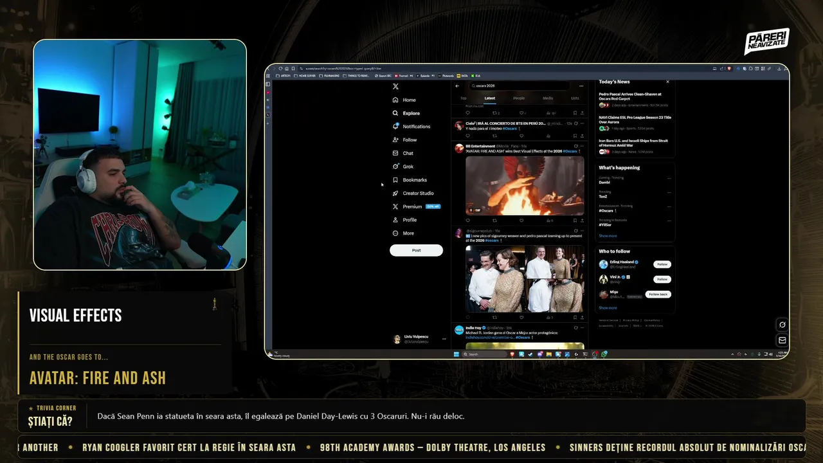This screenshot has width=823, height=463.
Task: Switch to the Media tab
Action: [x=548, y=98]
